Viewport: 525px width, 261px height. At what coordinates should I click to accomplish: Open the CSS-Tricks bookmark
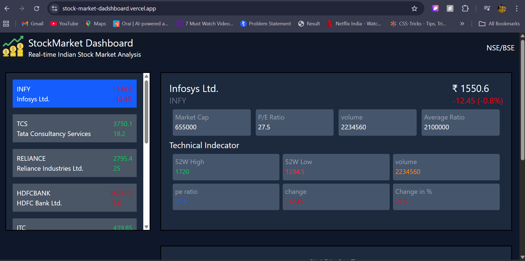click(x=418, y=24)
